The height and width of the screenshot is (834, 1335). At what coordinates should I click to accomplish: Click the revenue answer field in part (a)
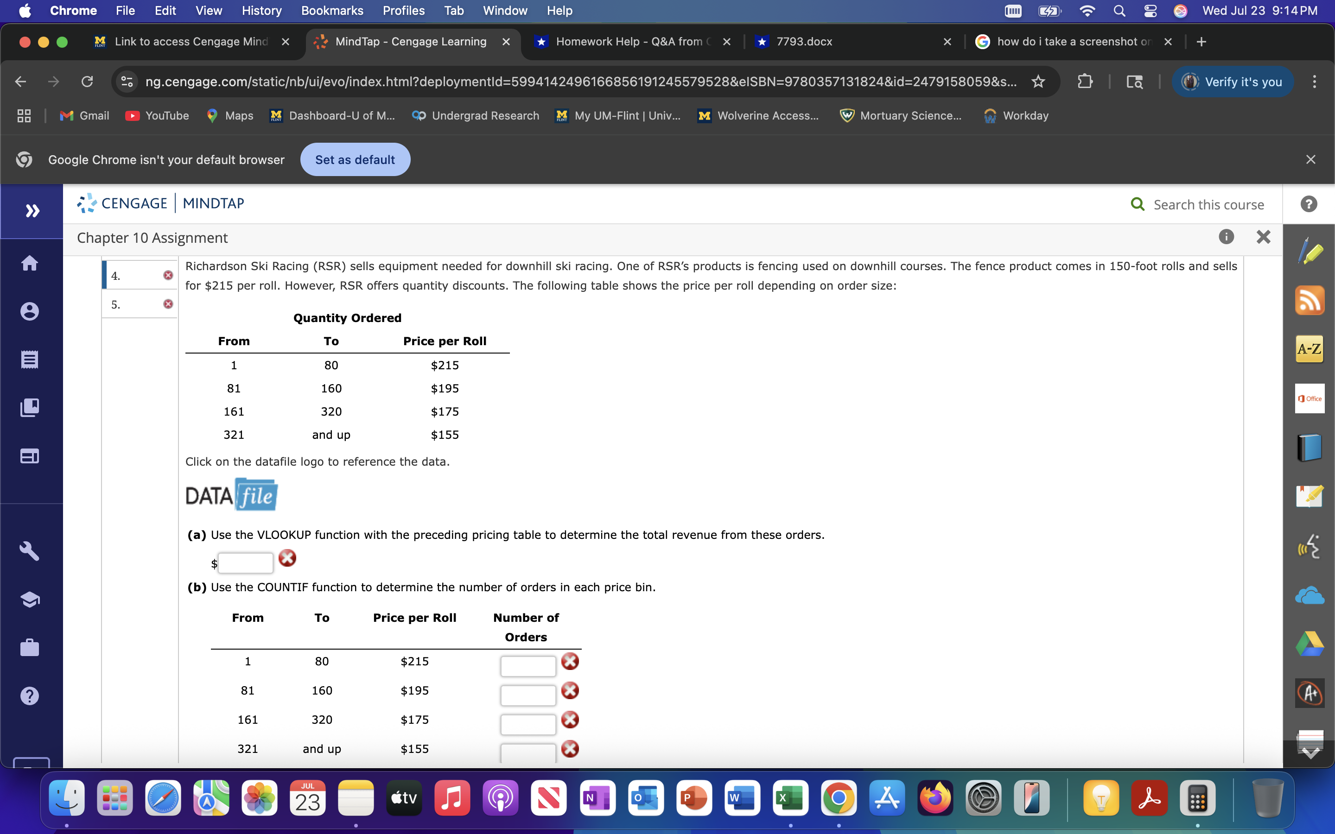[x=245, y=562]
